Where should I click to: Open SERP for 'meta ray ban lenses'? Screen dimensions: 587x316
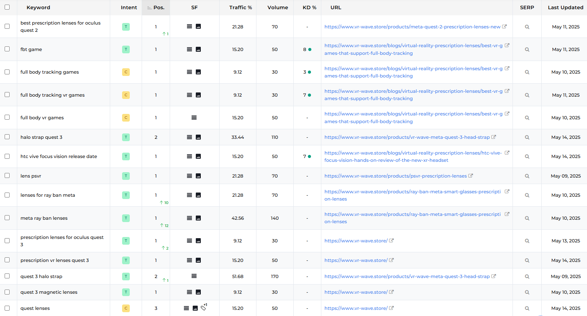tap(527, 218)
